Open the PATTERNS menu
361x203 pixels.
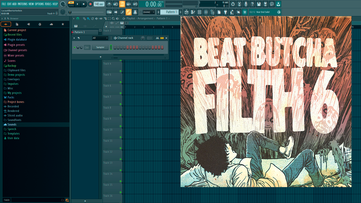(22, 4)
